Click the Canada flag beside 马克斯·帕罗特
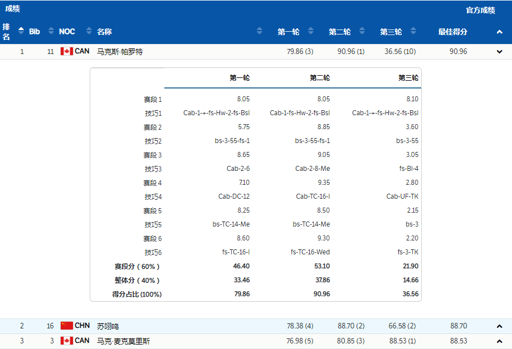This screenshot has width=512, height=349. coord(67,51)
